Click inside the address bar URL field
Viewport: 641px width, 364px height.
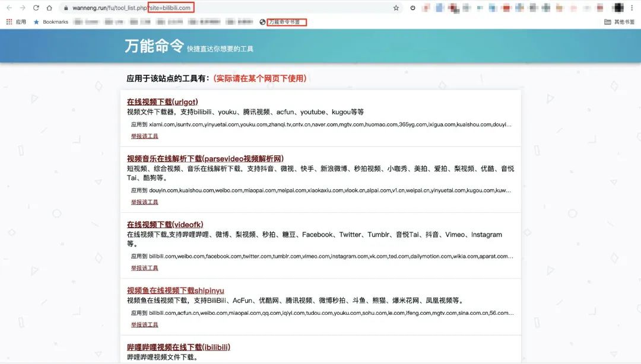(178, 8)
